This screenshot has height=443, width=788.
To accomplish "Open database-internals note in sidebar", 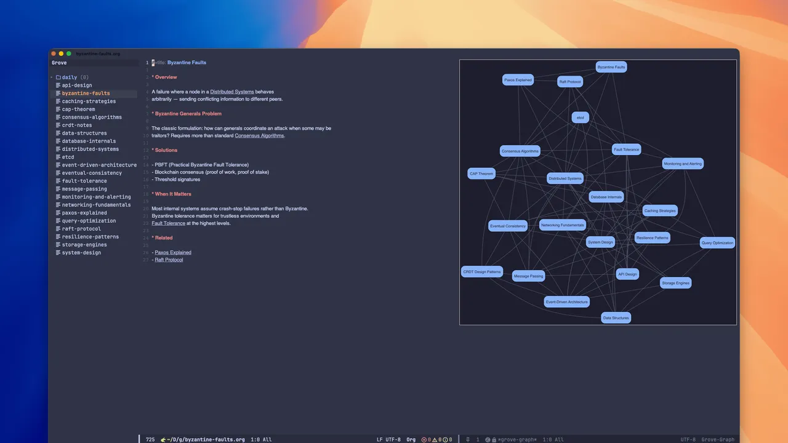I will [x=89, y=142].
